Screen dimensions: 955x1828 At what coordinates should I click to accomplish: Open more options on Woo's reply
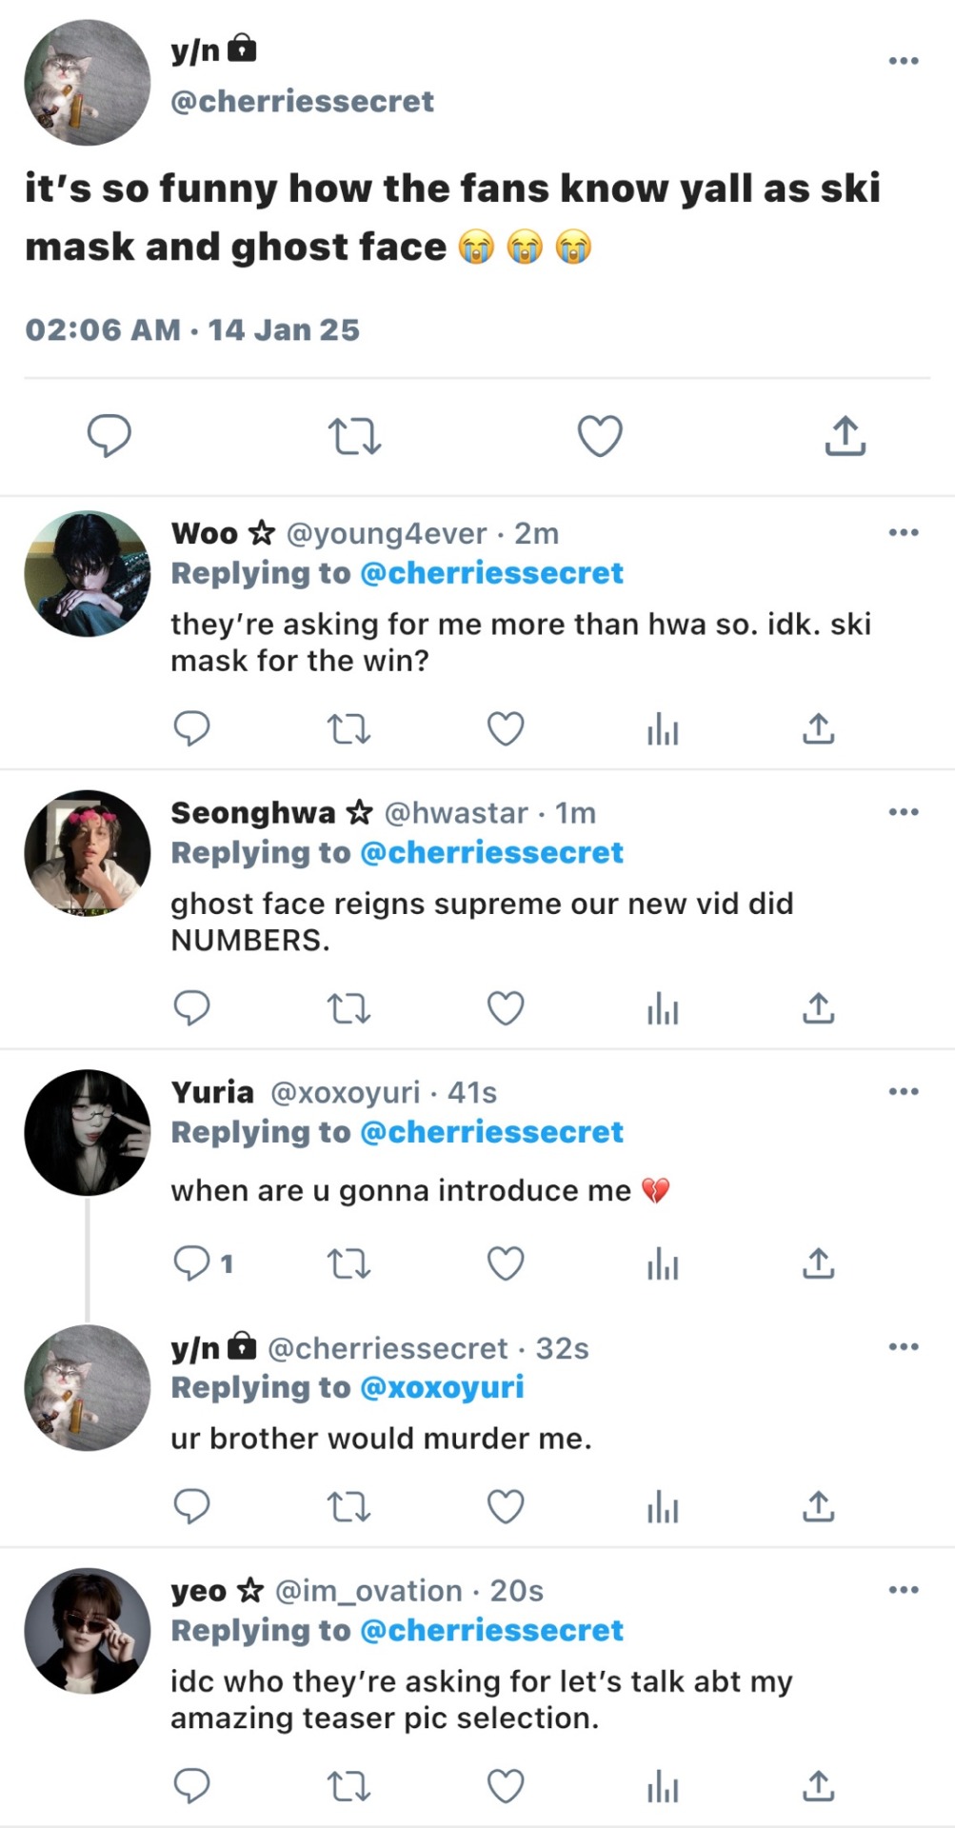click(903, 532)
